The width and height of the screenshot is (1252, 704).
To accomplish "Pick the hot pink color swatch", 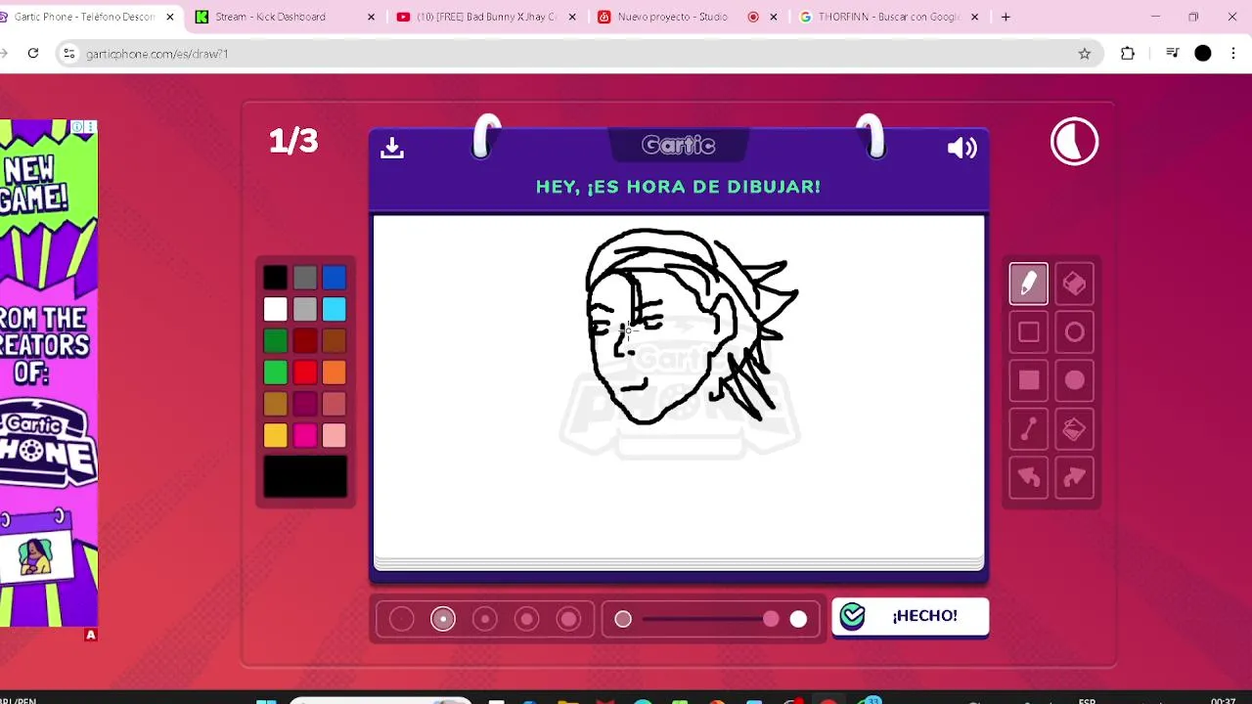I will point(305,435).
